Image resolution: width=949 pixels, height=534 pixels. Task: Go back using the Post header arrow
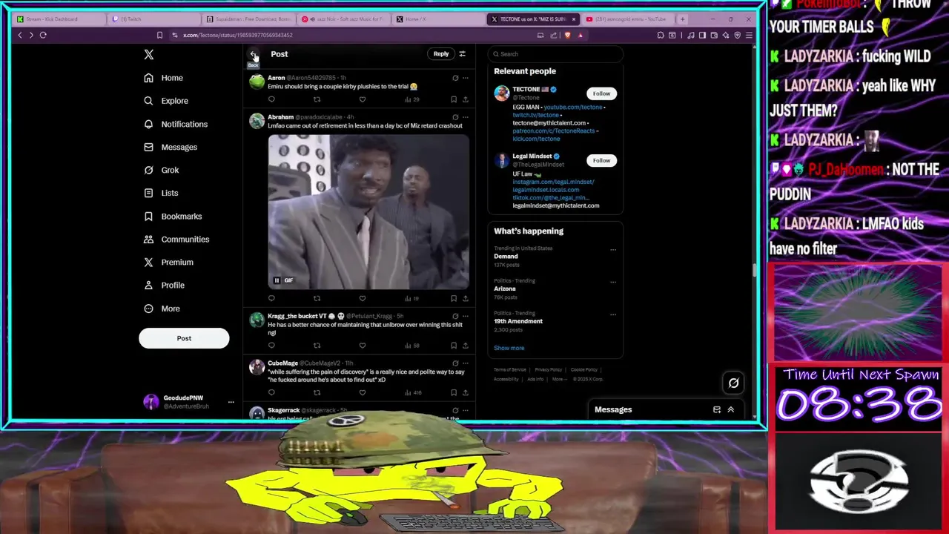click(x=254, y=54)
